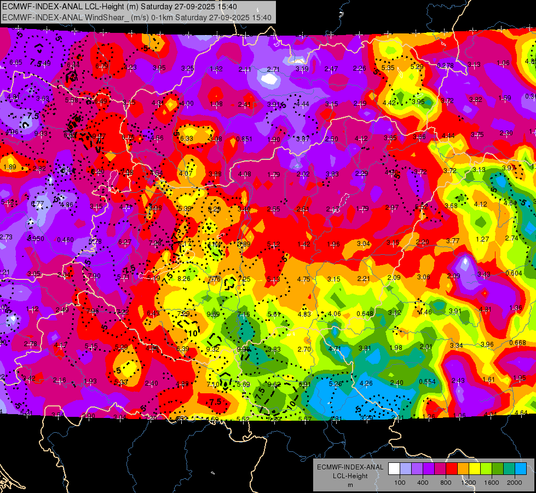Pick the red legend swatch after 800
Viewport: 536px width, 493px height.
pyautogui.click(x=452, y=469)
